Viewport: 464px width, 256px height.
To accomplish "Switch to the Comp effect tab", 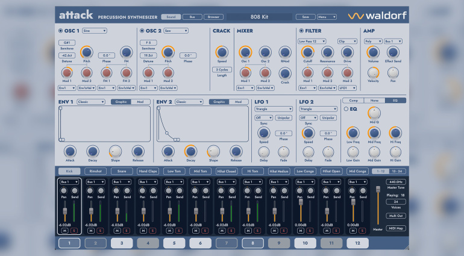I will click(353, 101).
